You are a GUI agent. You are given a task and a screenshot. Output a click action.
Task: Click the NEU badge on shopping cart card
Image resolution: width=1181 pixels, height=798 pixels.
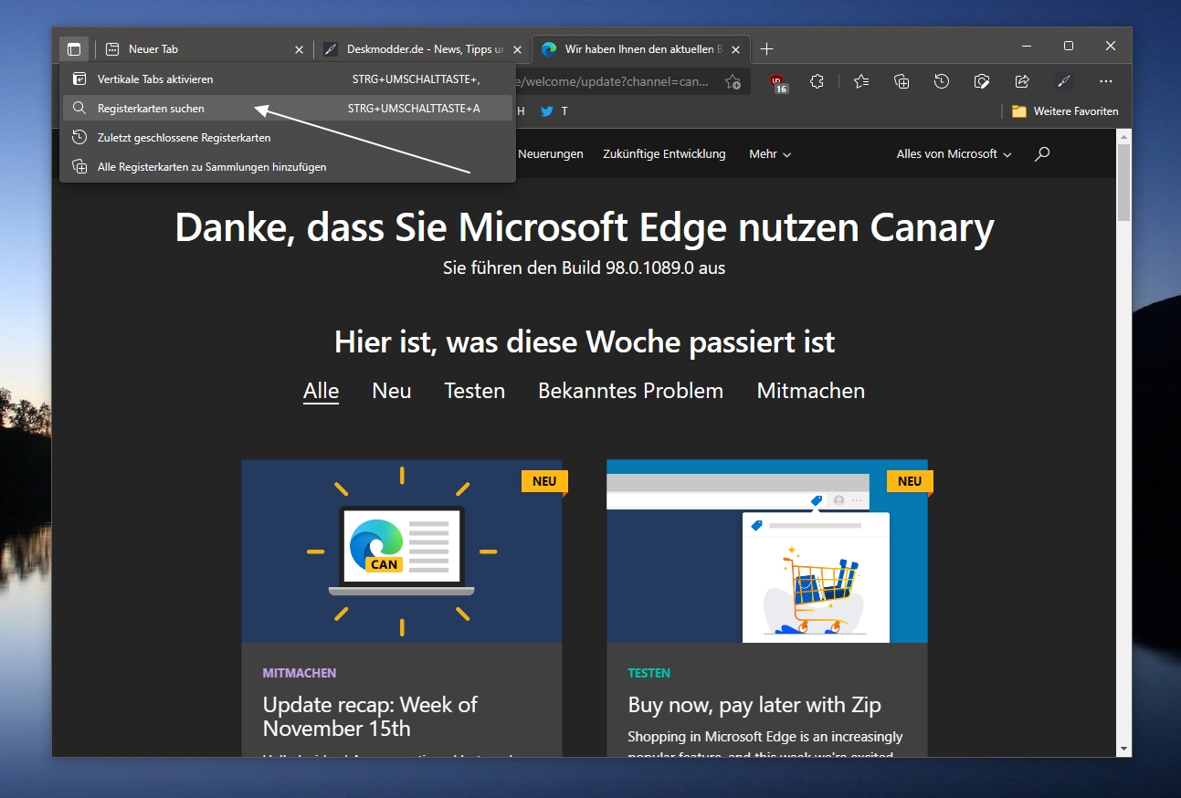[910, 481]
